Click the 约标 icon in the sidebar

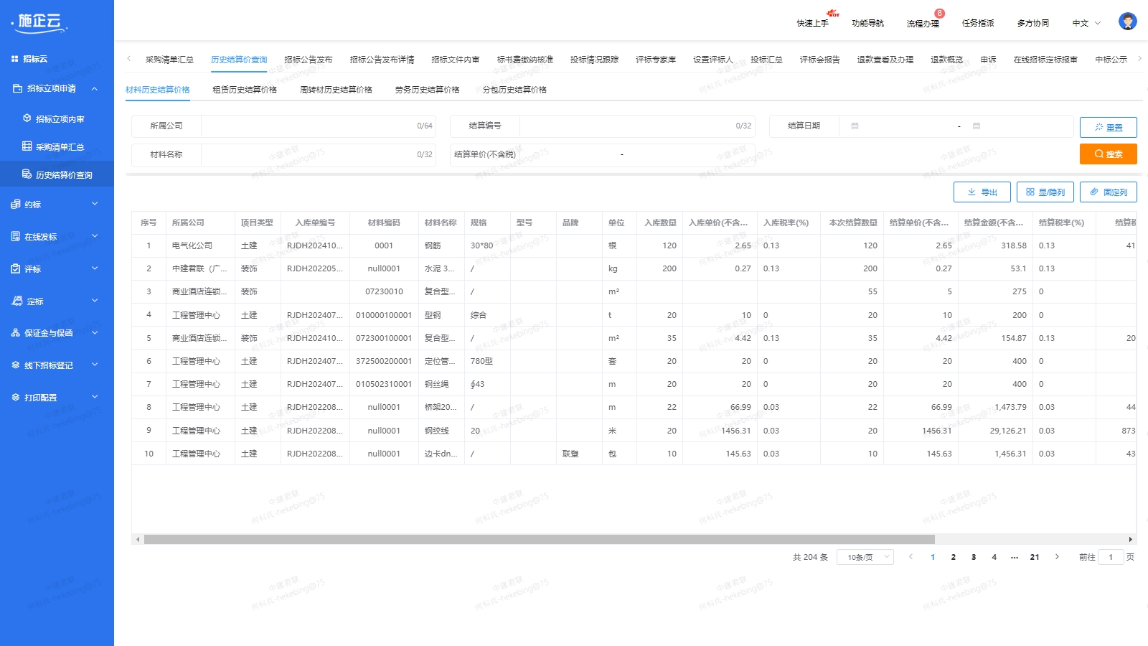(16, 204)
